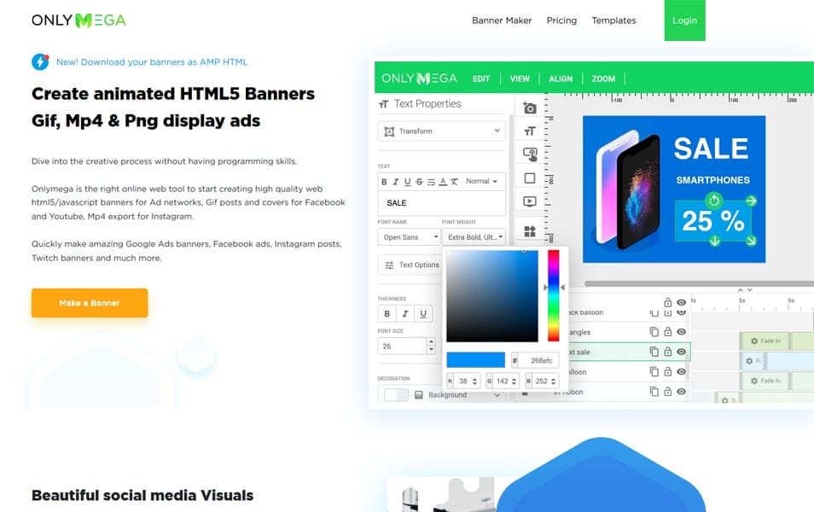Click the lightning bolt AMP icon
The height and width of the screenshot is (512, 814).
click(40, 61)
